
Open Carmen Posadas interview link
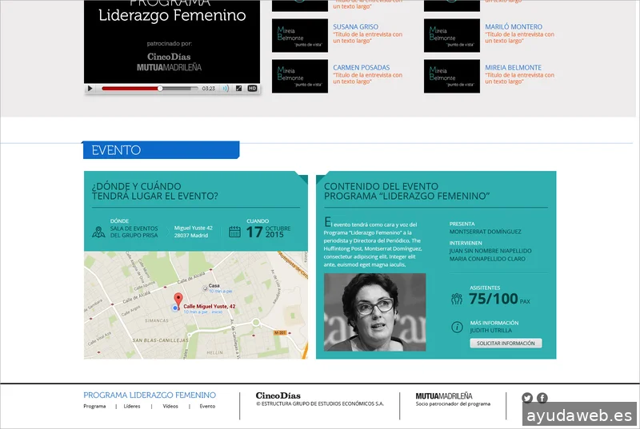coord(362,67)
